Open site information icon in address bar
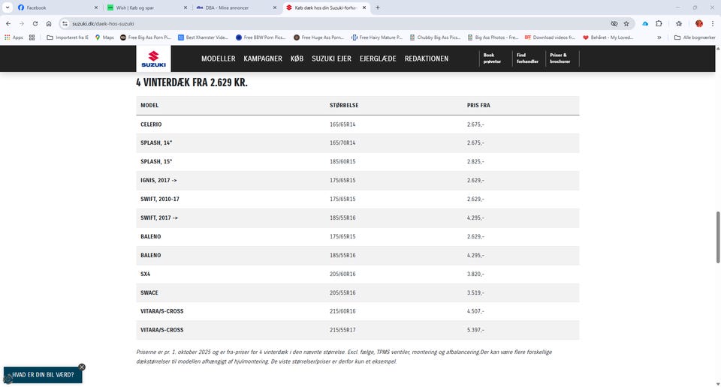The image size is (721, 387). point(65,23)
